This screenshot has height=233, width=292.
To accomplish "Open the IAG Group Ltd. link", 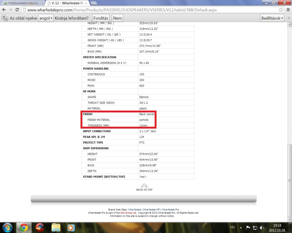I will (x=129, y=213).
